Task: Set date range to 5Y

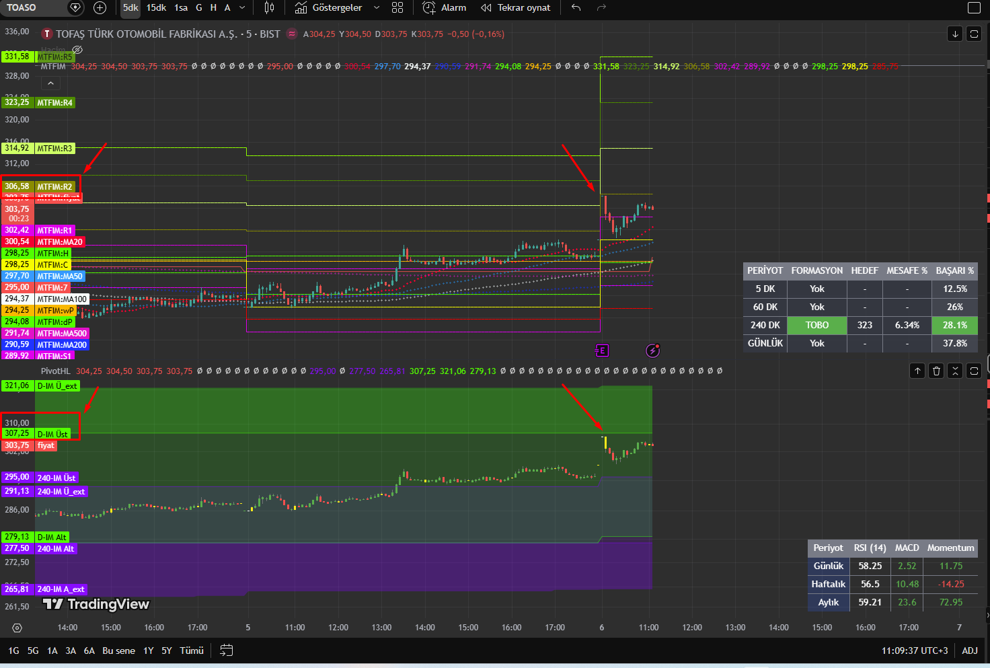Action: [x=167, y=651]
